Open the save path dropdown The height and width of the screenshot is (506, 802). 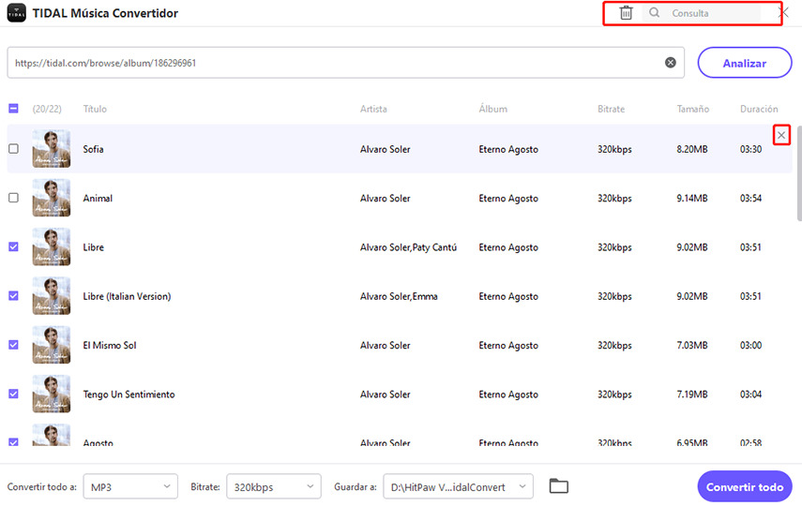(459, 486)
